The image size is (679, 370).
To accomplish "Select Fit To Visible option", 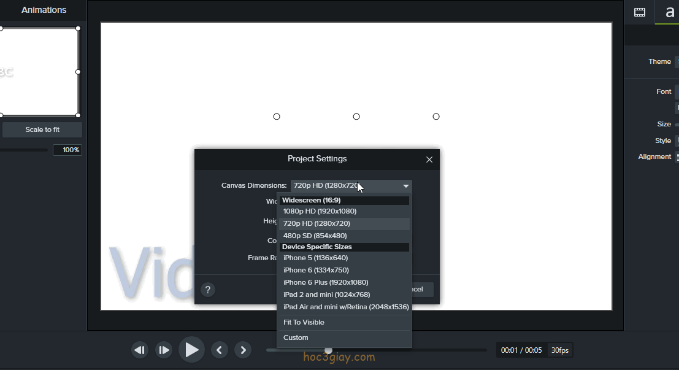I will [304, 322].
